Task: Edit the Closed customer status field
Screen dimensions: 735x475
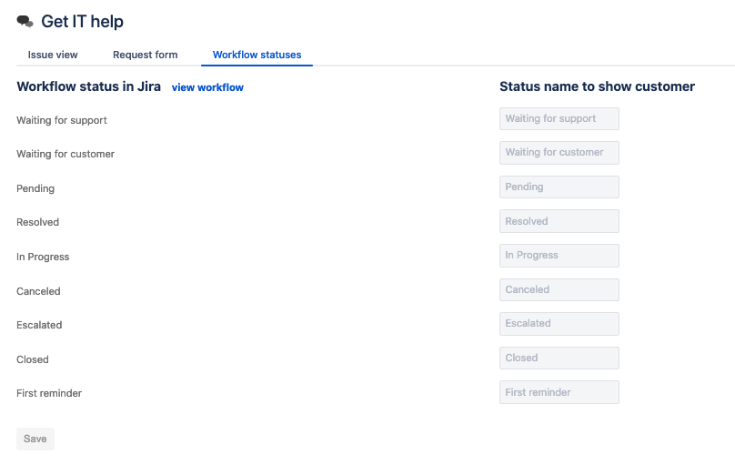Action: pos(559,358)
